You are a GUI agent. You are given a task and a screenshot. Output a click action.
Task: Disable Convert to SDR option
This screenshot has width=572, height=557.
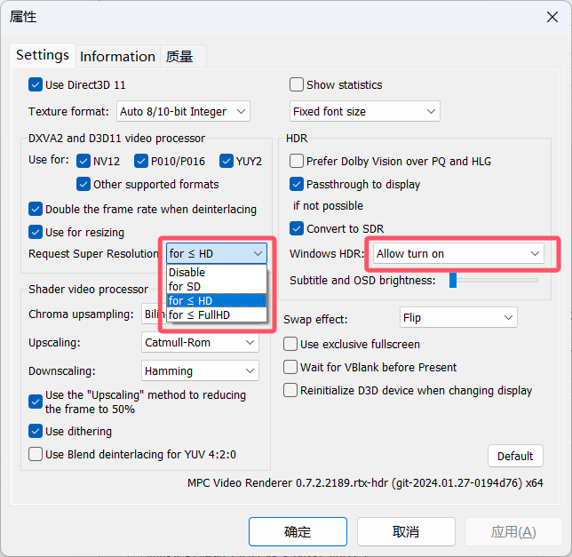tap(297, 229)
